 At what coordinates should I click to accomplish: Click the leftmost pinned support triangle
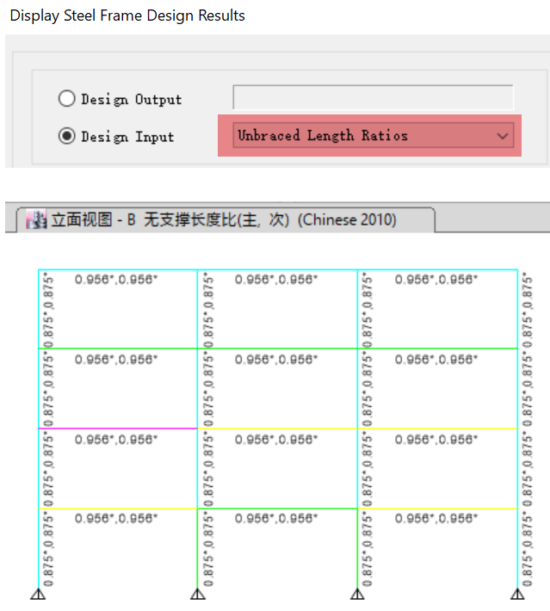click(38, 594)
